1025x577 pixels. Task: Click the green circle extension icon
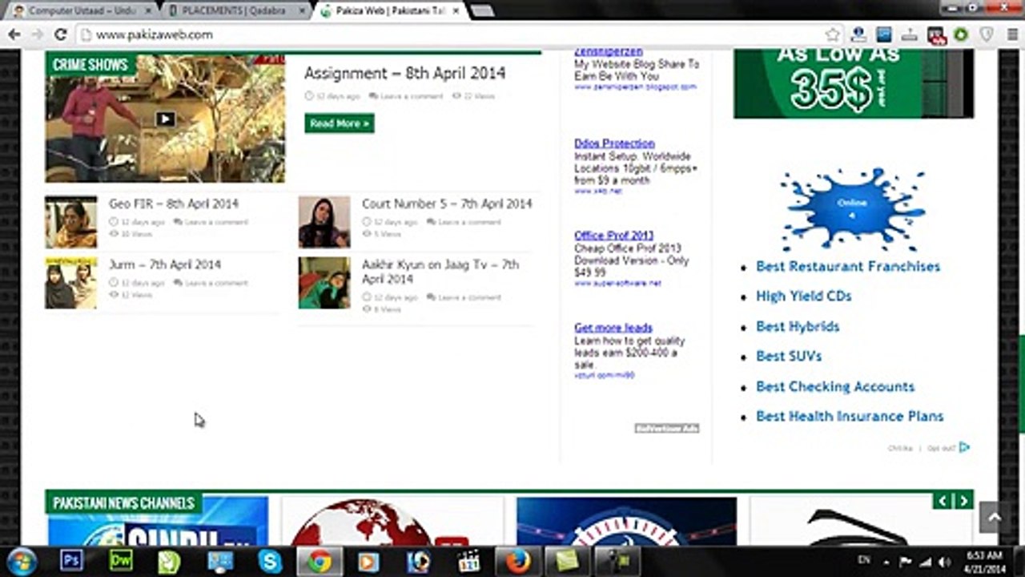click(961, 34)
